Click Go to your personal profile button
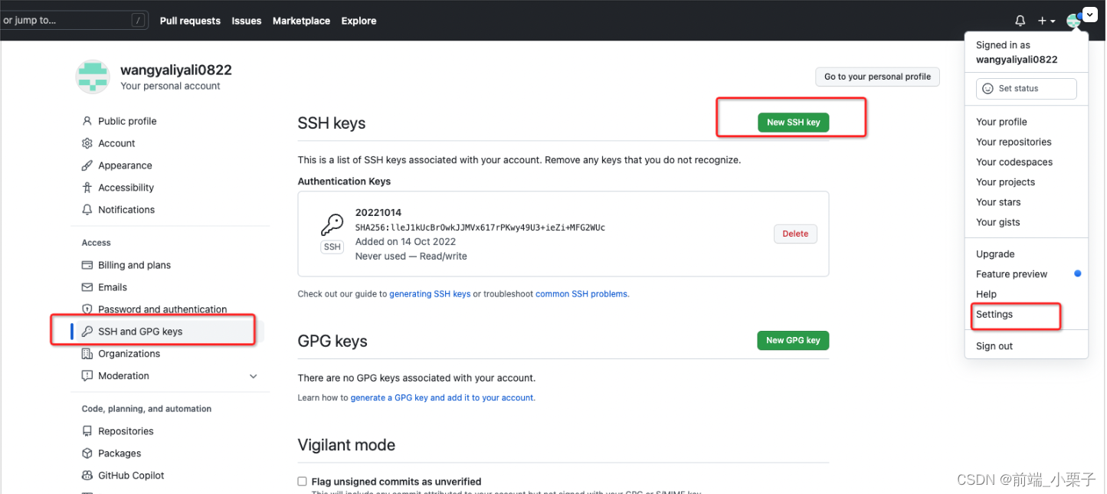The width and height of the screenshot is (1107, 494). point(877,77)
